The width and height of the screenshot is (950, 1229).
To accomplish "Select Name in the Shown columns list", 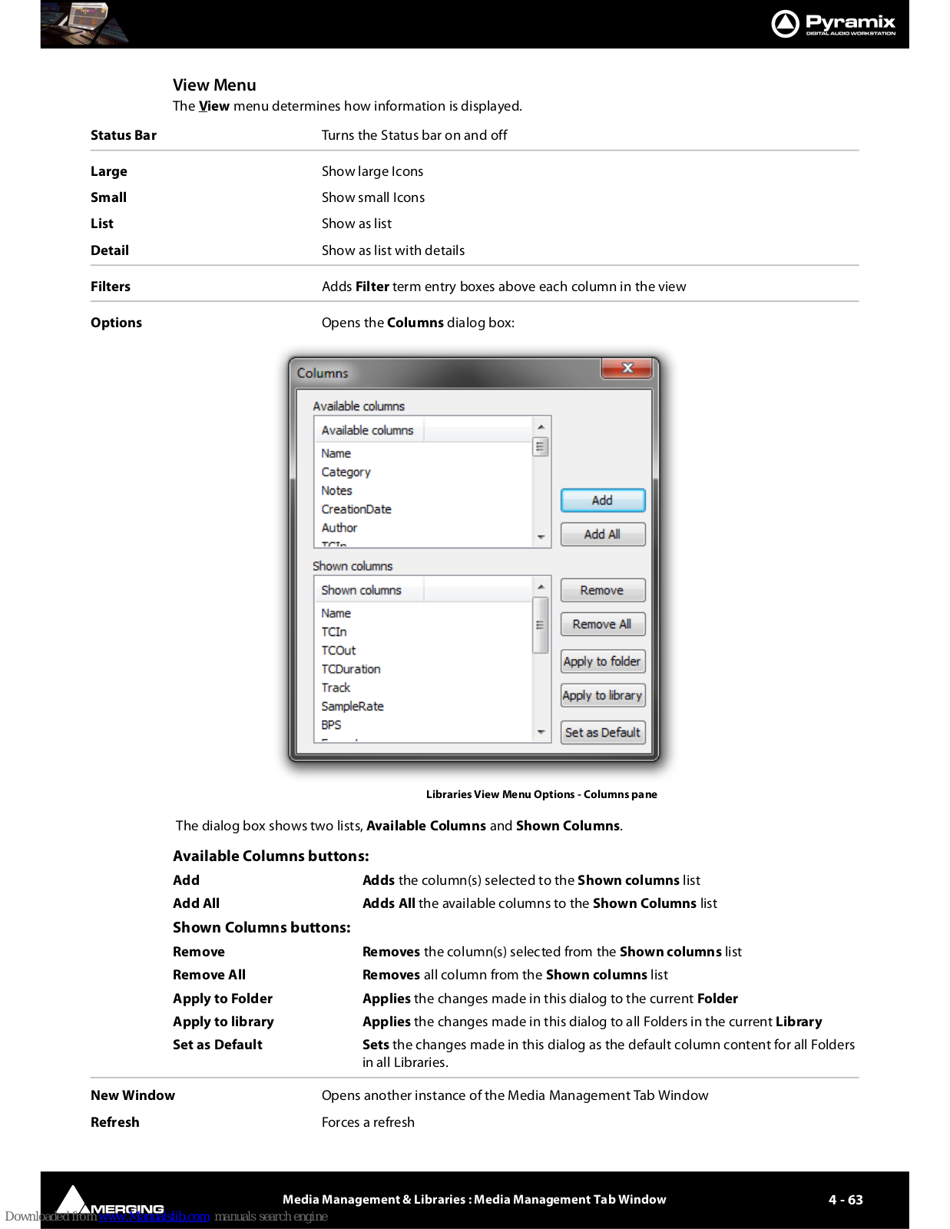I will [x=336, y=613].
